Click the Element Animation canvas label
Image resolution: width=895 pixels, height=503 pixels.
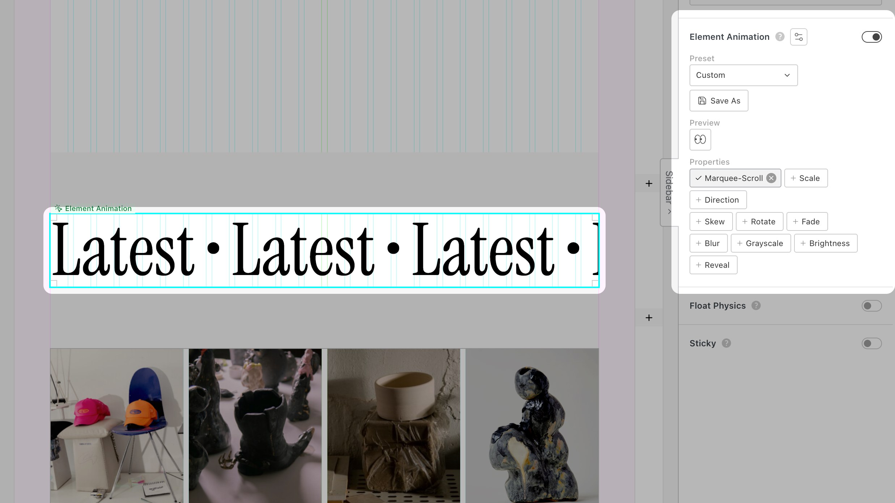coord(93,208)
